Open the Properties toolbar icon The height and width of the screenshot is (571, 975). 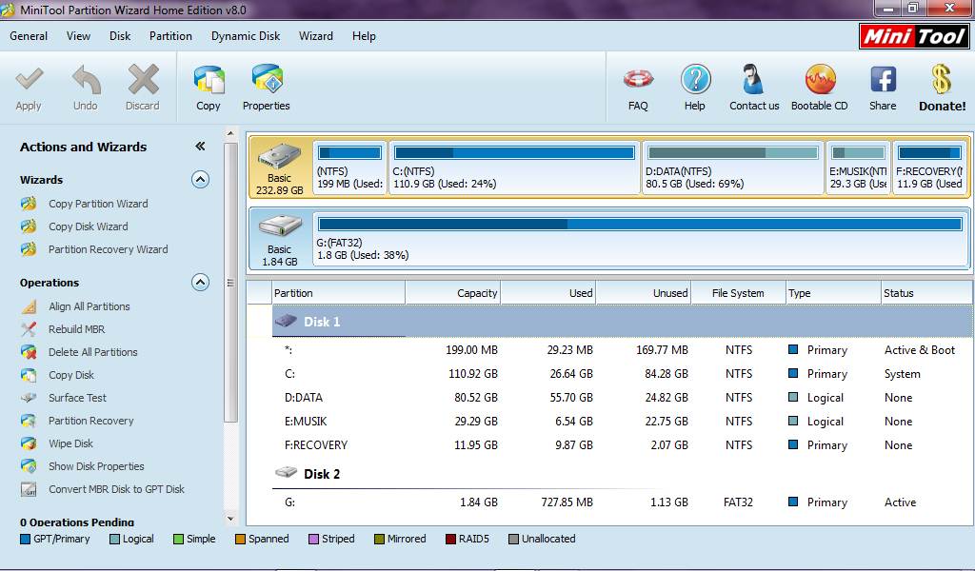(266, 86)
